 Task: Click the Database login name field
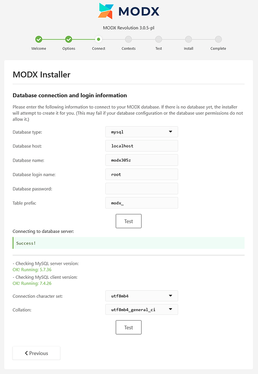coord(142,175)
